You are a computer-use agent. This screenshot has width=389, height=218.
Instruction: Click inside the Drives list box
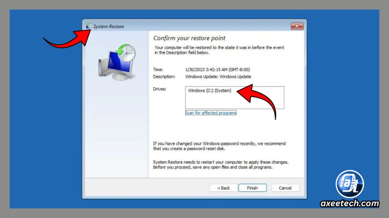point(235,98)
